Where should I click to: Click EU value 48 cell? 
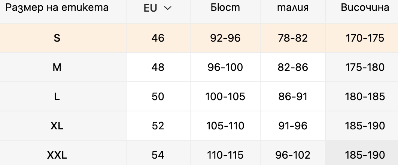point(158,67)
